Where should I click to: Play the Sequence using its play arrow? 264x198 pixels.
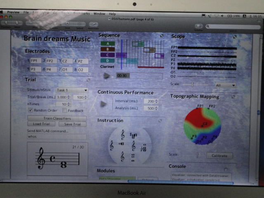tap(107, 75)
